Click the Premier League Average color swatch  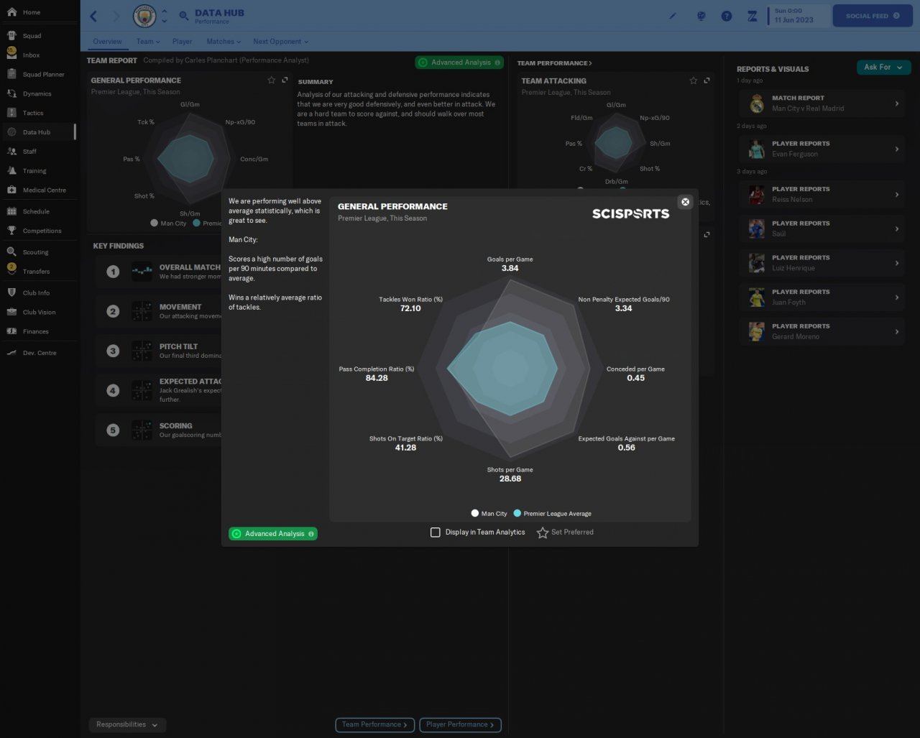pyautogui.click(x=517, y=514)
